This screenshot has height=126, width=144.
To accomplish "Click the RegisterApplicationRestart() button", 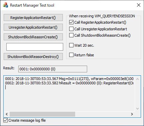I will [33, 18].
